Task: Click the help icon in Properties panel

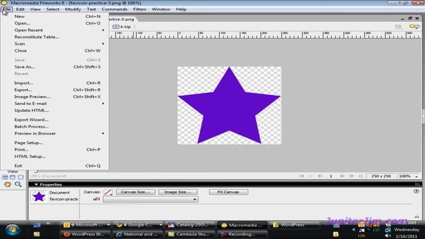Action: 416,191
